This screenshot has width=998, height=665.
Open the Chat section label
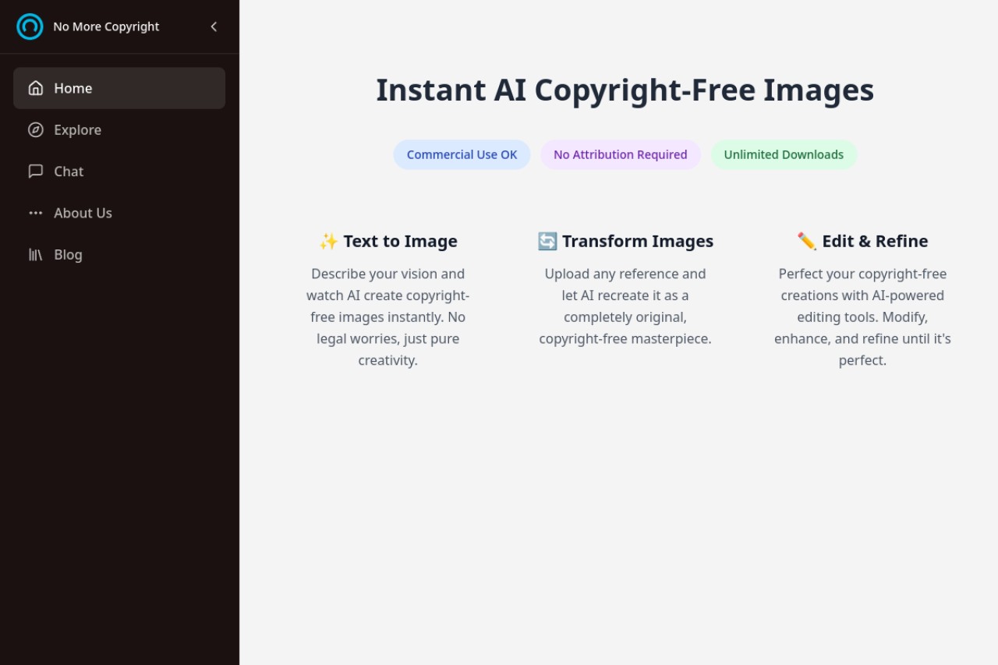(x=69, y=172)
